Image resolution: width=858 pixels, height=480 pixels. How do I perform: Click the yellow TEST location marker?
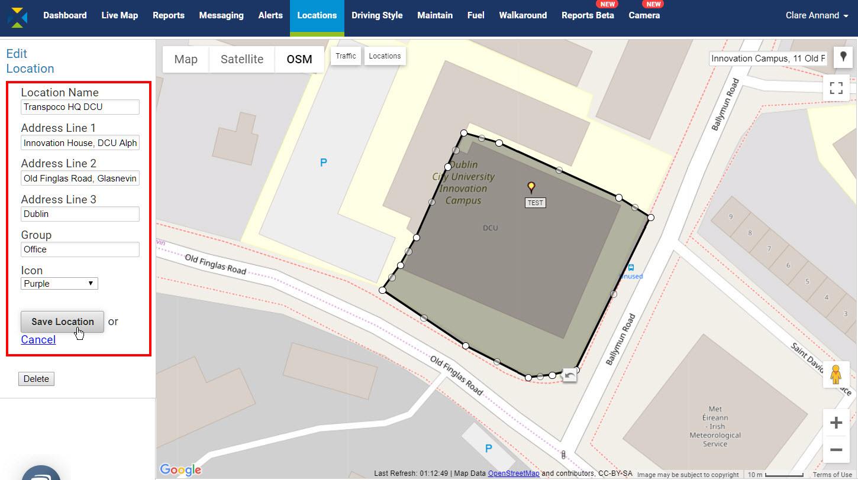pos(531,187)
